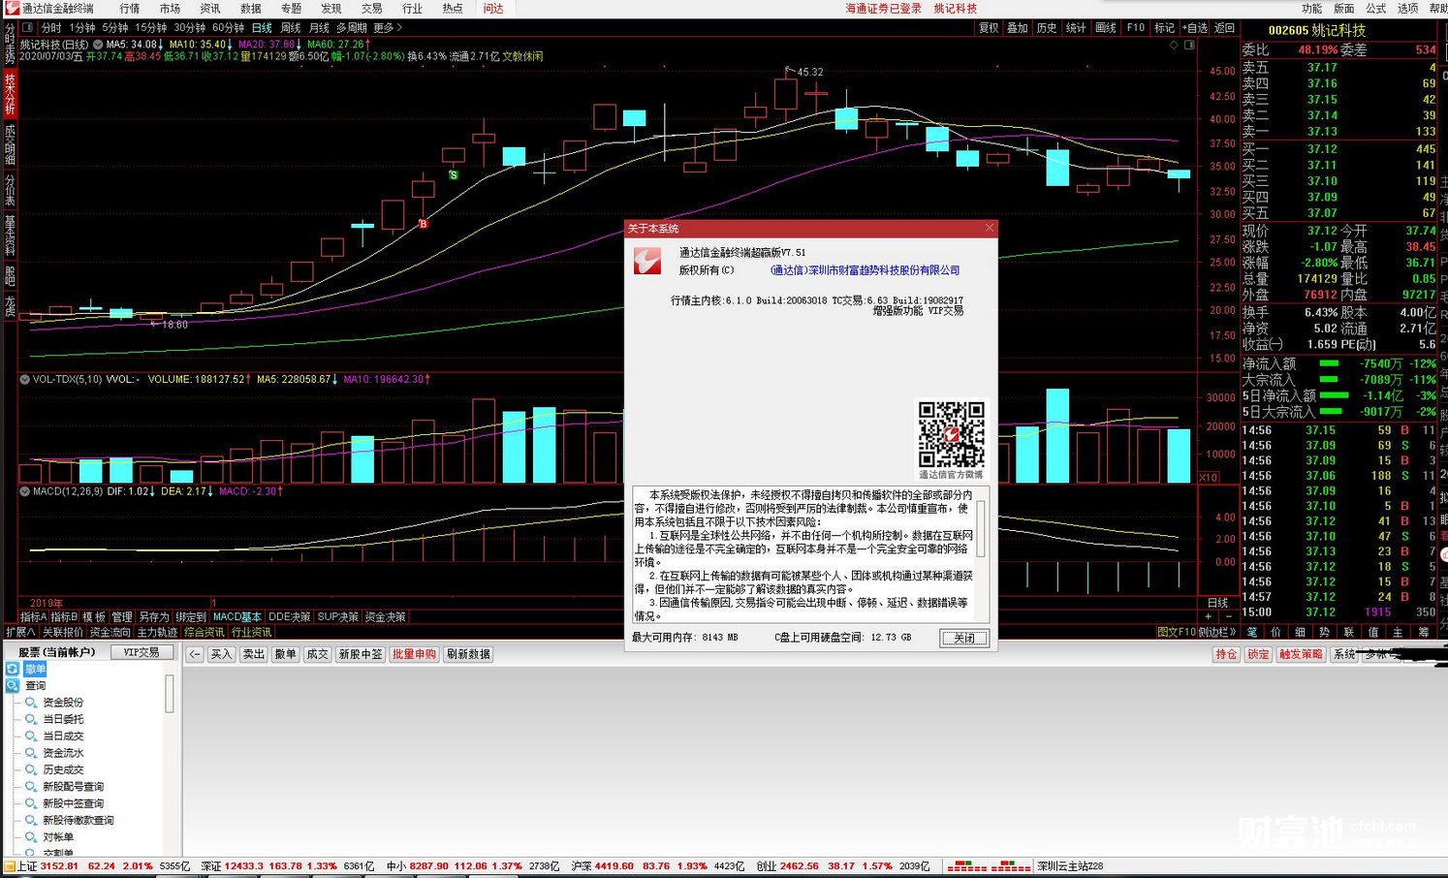Viewport: 1448px width, 878px height.
Task: Click the 买入 buy button
Action: (x=221, y=654)
